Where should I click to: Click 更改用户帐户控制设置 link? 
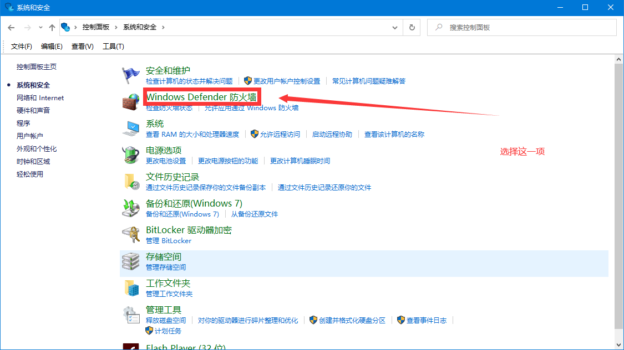coord(287,81)
